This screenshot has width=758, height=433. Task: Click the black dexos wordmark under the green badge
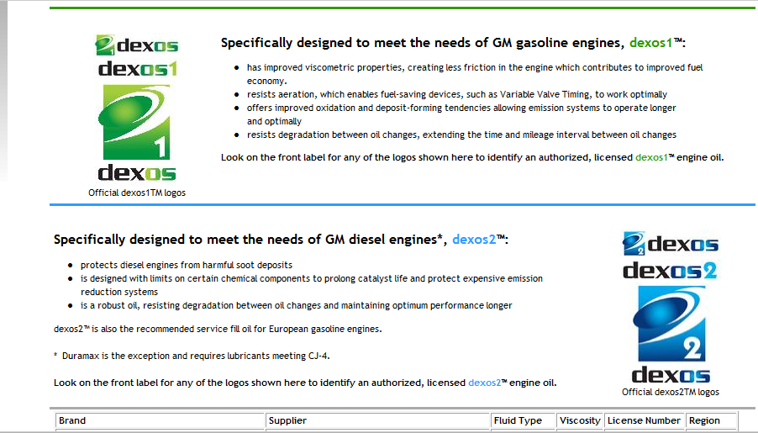[x=137, y=172]
